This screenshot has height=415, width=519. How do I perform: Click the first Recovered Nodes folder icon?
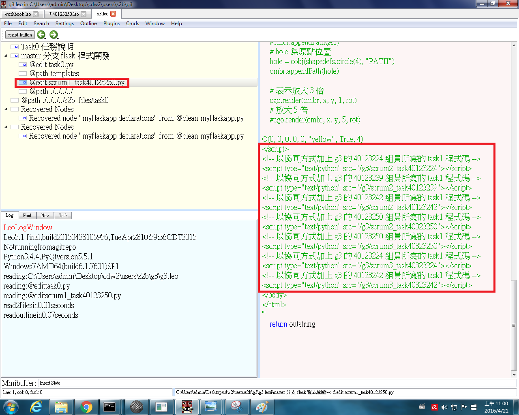point(15,109)
